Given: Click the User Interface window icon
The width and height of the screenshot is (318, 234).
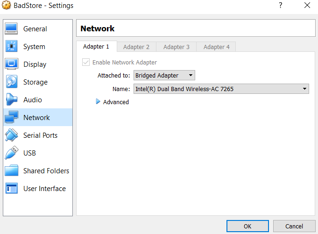Looking at the screenshot, I should [x=12, y=189].
